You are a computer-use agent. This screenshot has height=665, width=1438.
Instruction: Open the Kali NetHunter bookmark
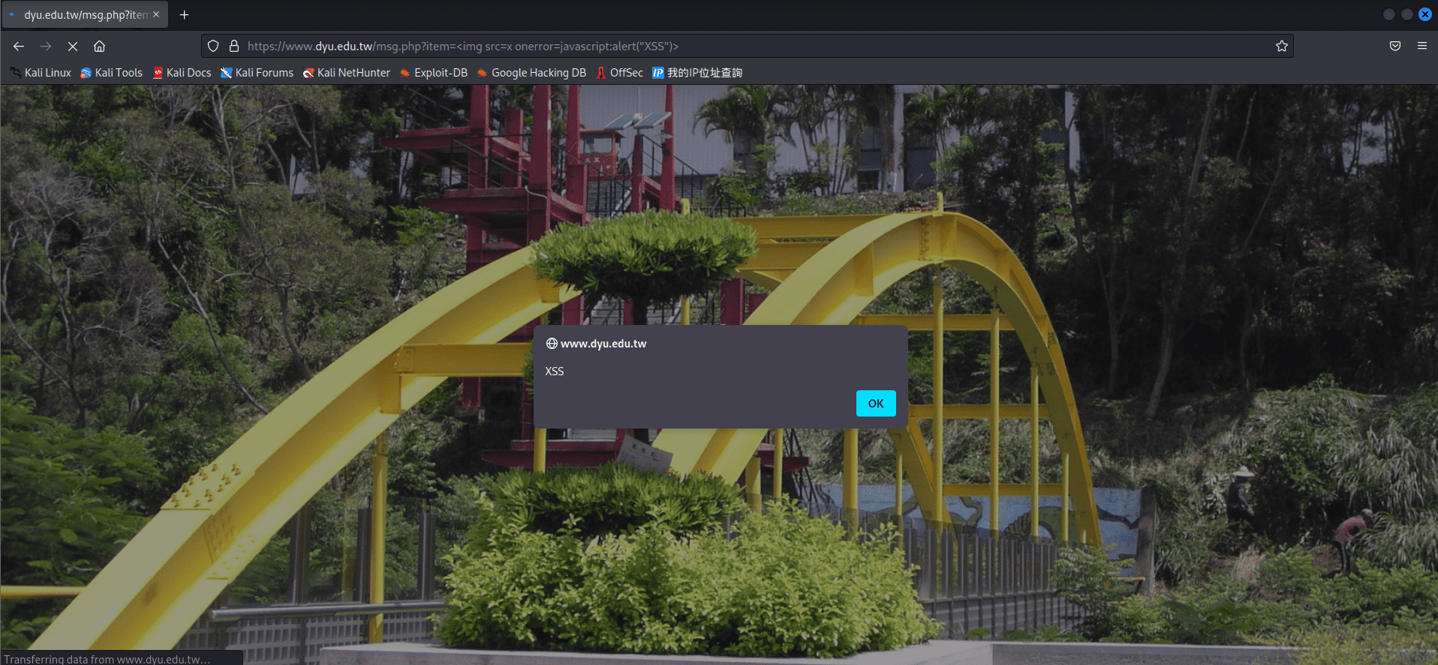click(346, 73)
